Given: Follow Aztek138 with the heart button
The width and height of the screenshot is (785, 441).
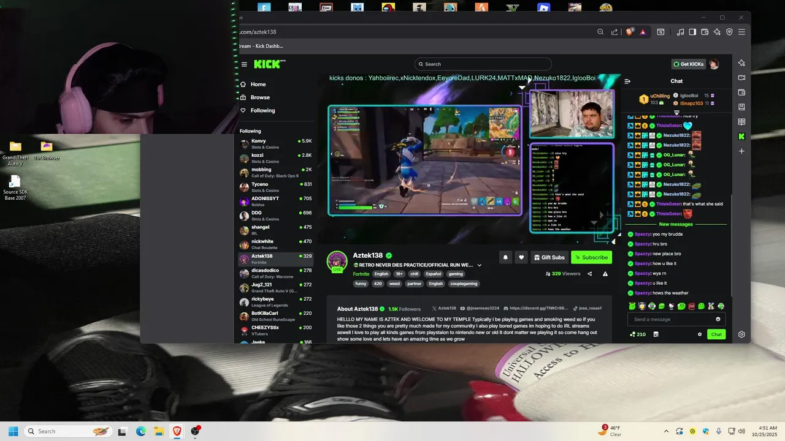Looking at the screenshot, I should coord(521,257).
